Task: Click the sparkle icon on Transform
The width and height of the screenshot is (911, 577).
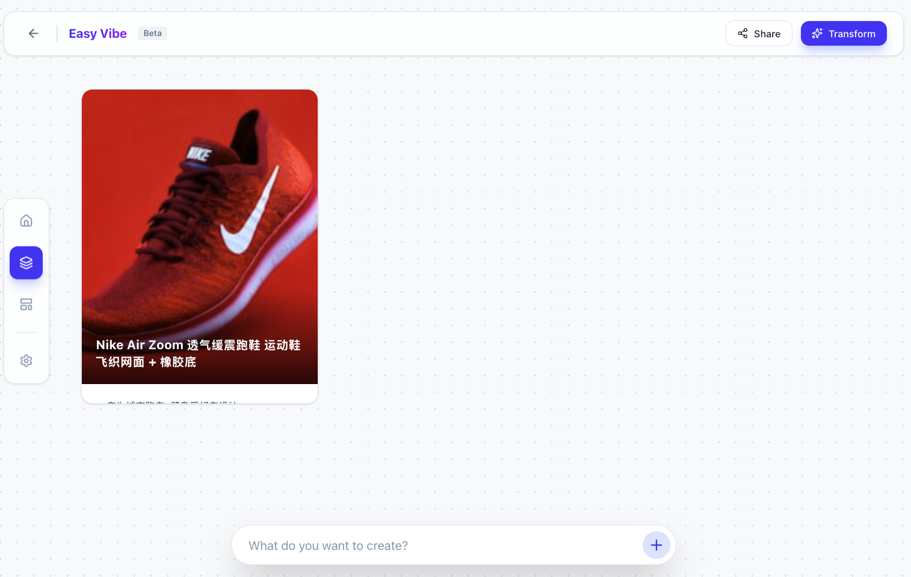Action: [817, 34]
